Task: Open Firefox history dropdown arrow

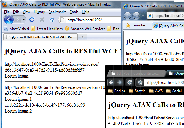Action: (24, 20)
